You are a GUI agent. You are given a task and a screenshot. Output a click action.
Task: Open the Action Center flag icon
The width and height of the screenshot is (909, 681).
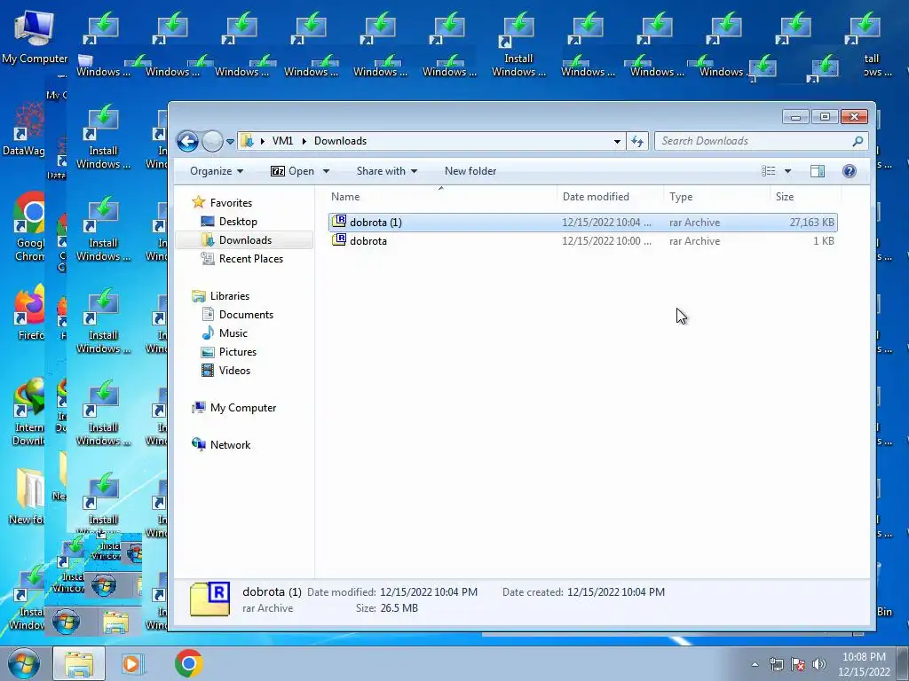798,664
